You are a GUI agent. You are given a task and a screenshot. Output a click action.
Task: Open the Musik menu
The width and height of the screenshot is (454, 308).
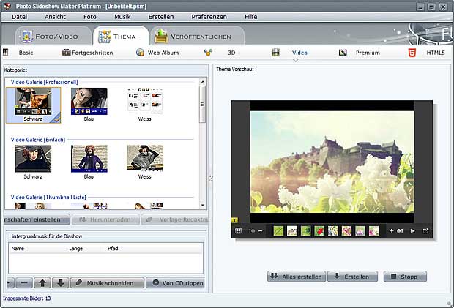point(122,17)
